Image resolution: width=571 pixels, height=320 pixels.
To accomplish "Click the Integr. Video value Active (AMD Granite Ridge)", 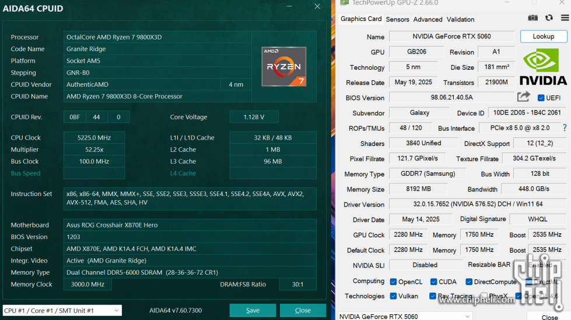I will 190,261.
